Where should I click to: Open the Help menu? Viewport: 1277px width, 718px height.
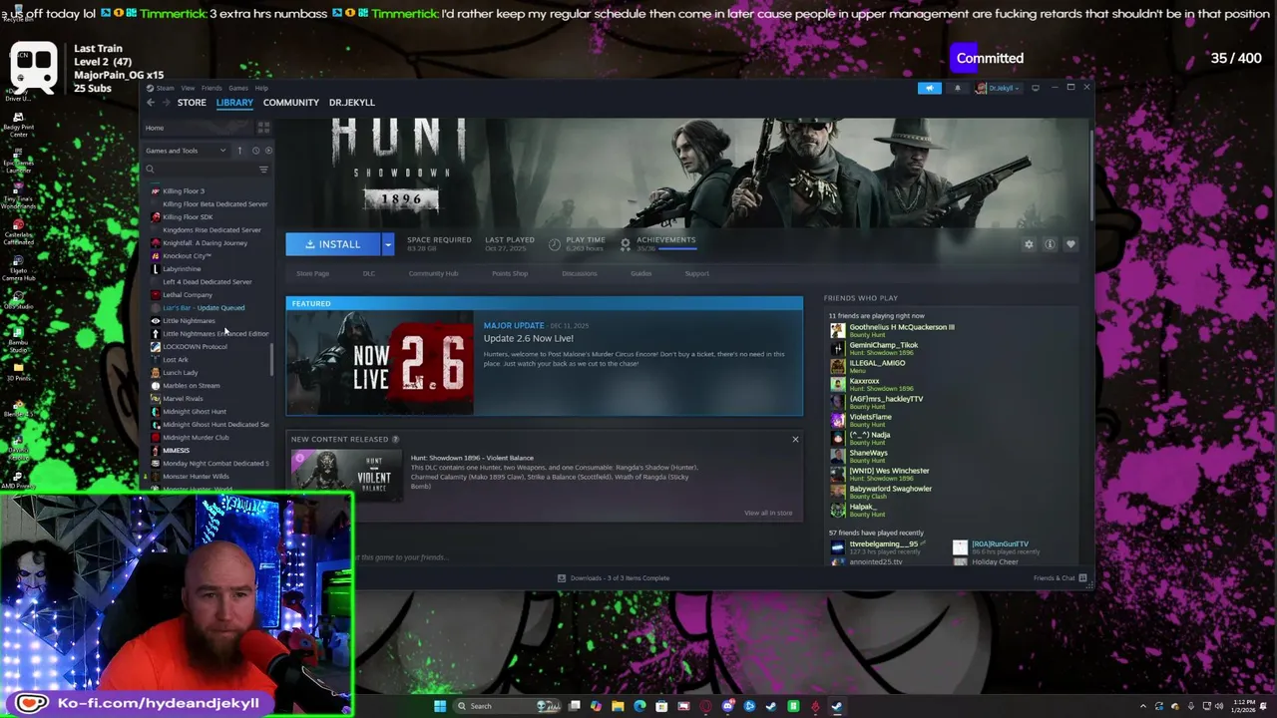click(261, 88)
